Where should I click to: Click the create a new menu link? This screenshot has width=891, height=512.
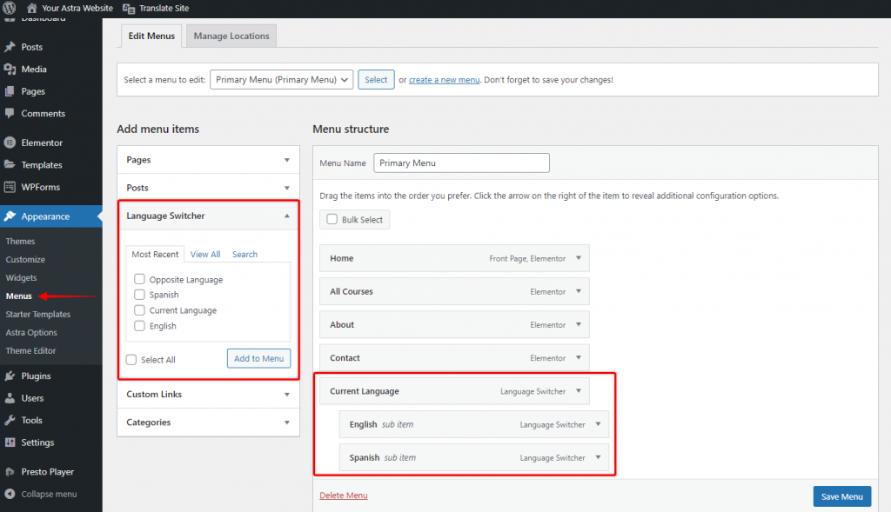[444, 79]
